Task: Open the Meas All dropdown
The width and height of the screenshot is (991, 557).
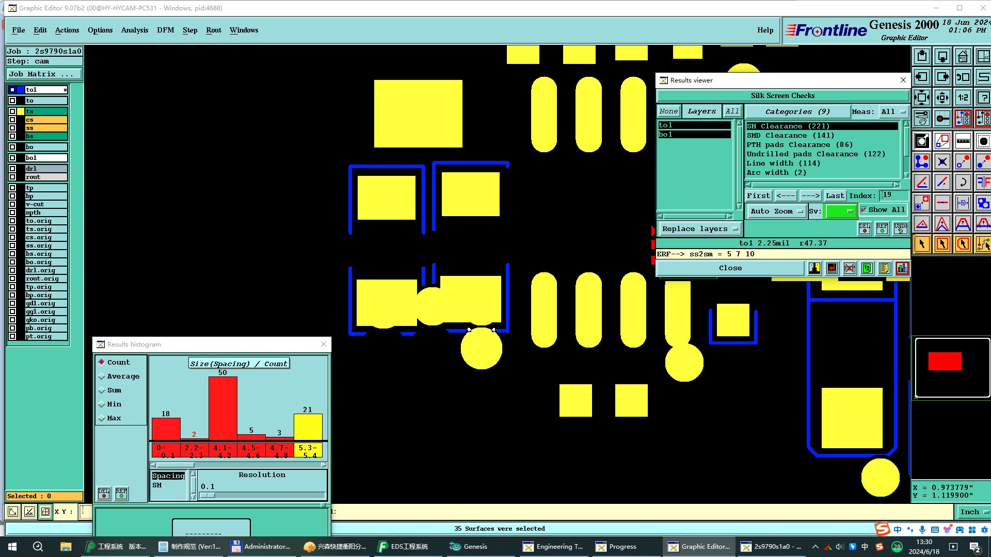Action: 893,111
